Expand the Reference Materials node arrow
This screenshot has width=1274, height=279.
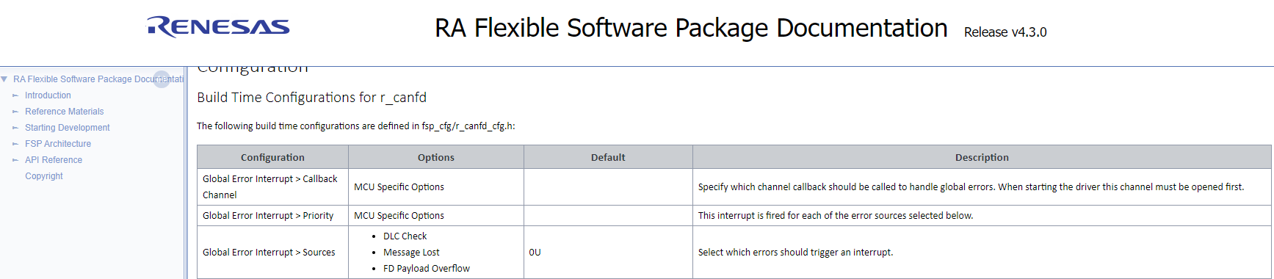pos(15,112)
